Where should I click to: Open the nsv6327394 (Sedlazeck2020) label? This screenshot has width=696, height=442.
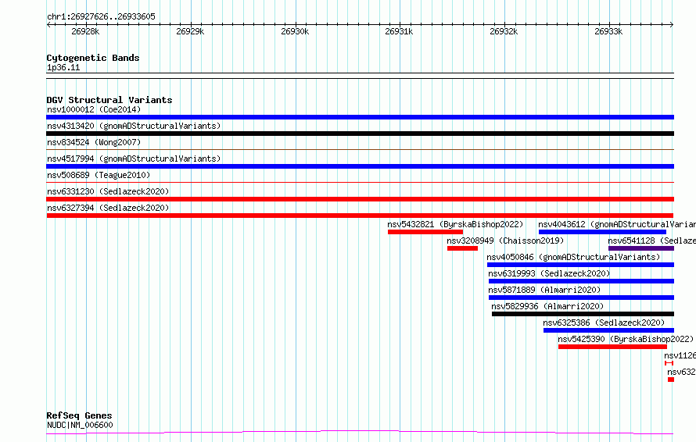[x=108, y=208]
